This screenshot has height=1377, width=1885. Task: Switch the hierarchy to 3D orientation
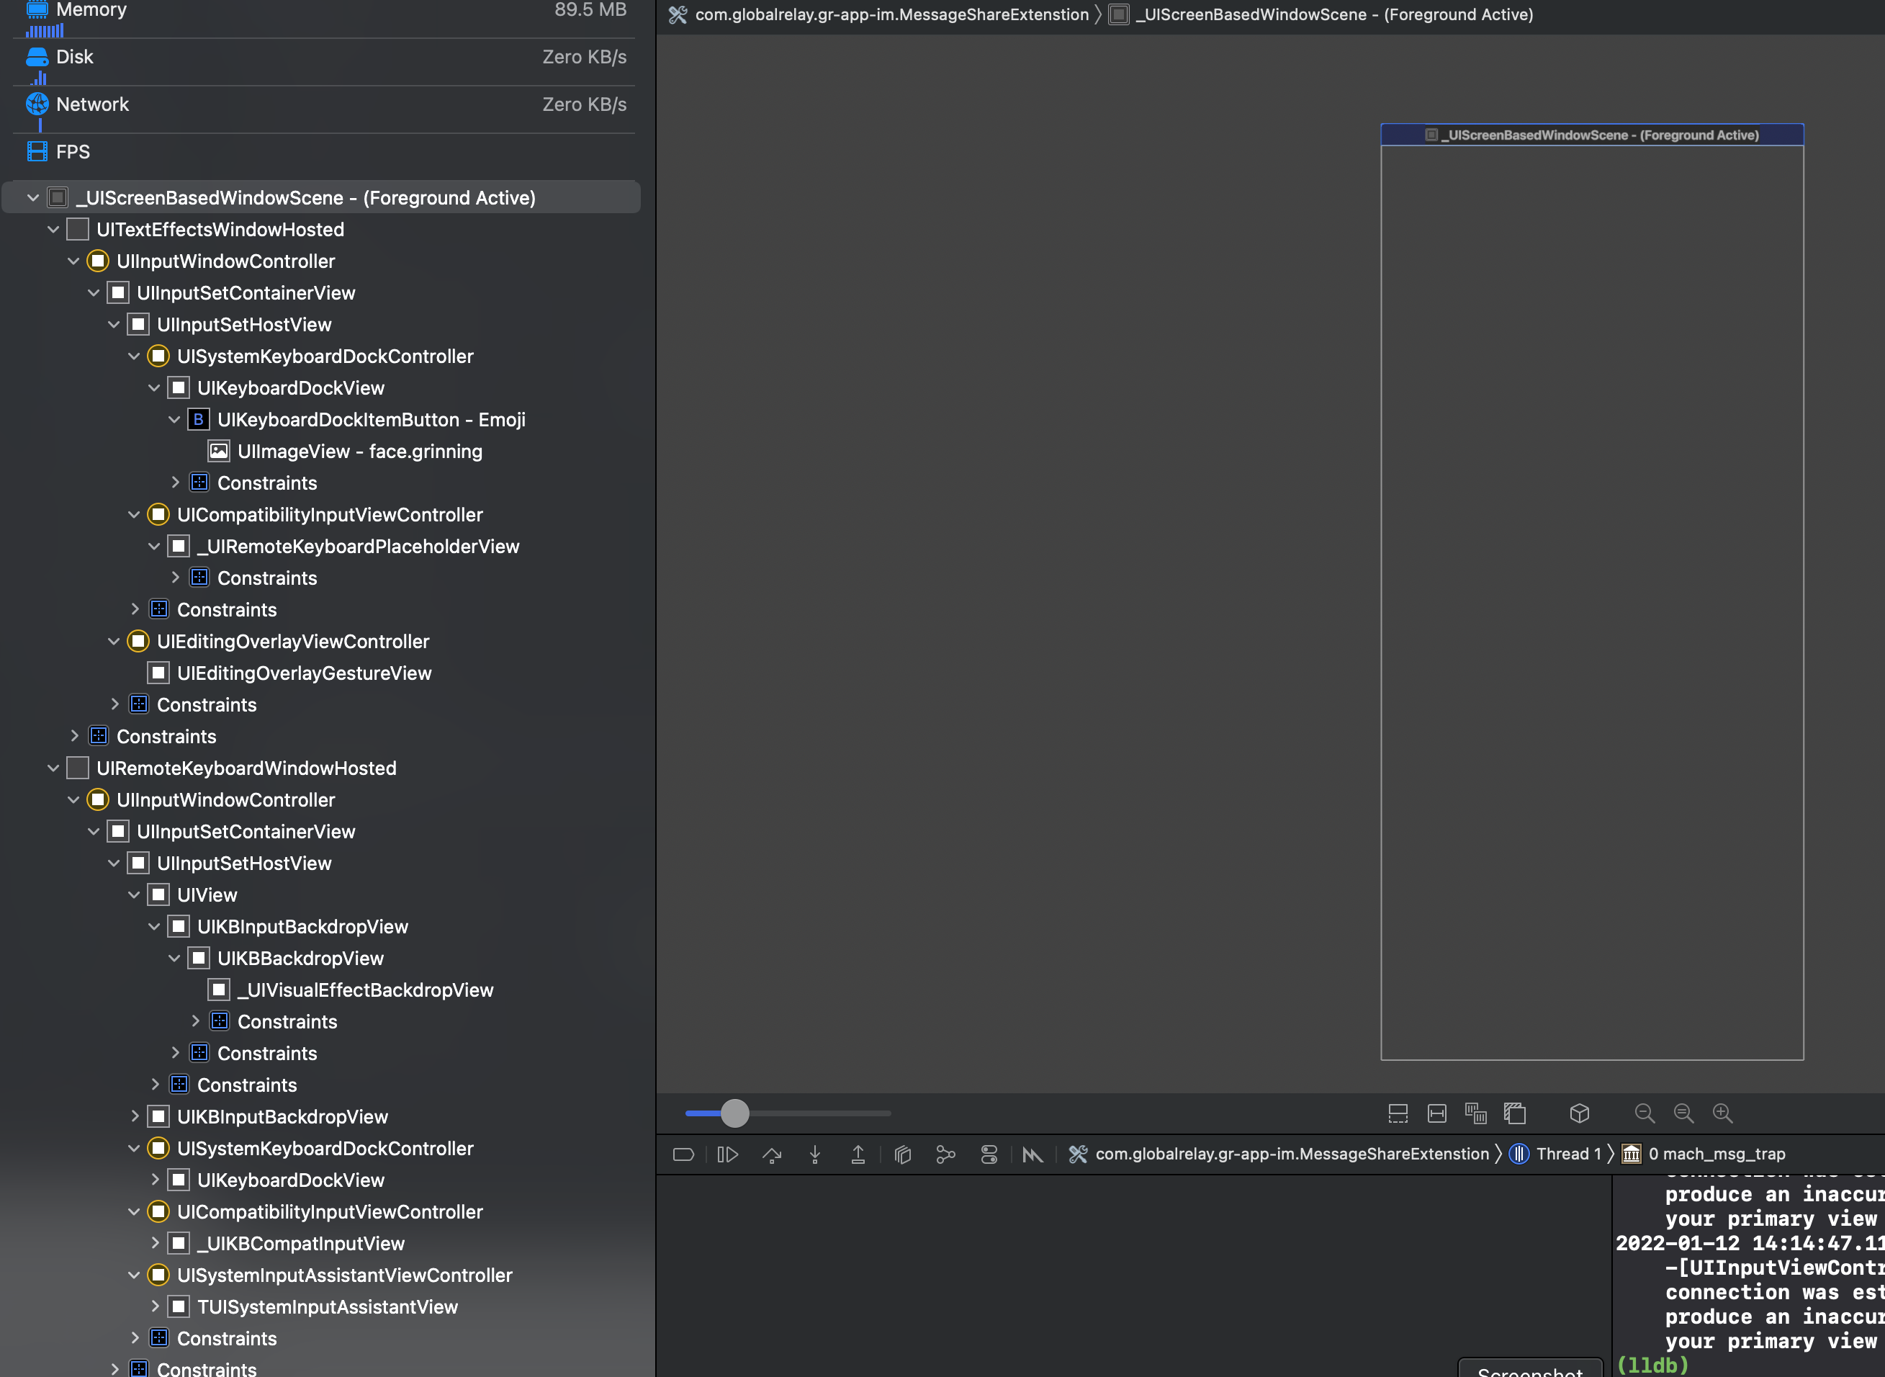click(1579, 1113)
